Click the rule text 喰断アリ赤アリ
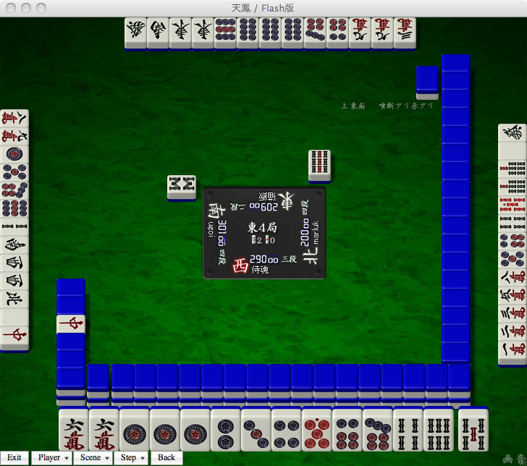Viewport: 527px width, 466px height. [x=406, y=106]
